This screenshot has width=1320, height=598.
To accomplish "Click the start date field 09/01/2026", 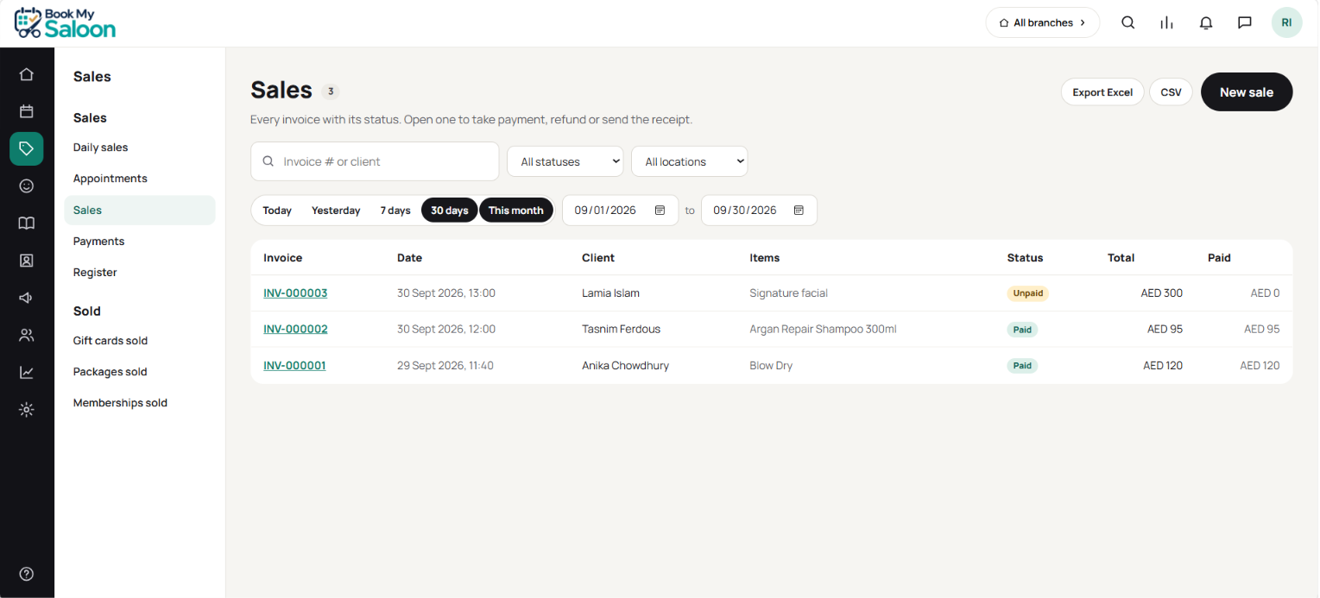I will [x=620, y=211].
